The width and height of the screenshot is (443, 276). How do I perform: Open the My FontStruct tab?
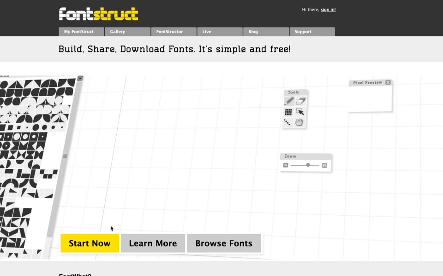pyautogui.click(x=81, y=32)
